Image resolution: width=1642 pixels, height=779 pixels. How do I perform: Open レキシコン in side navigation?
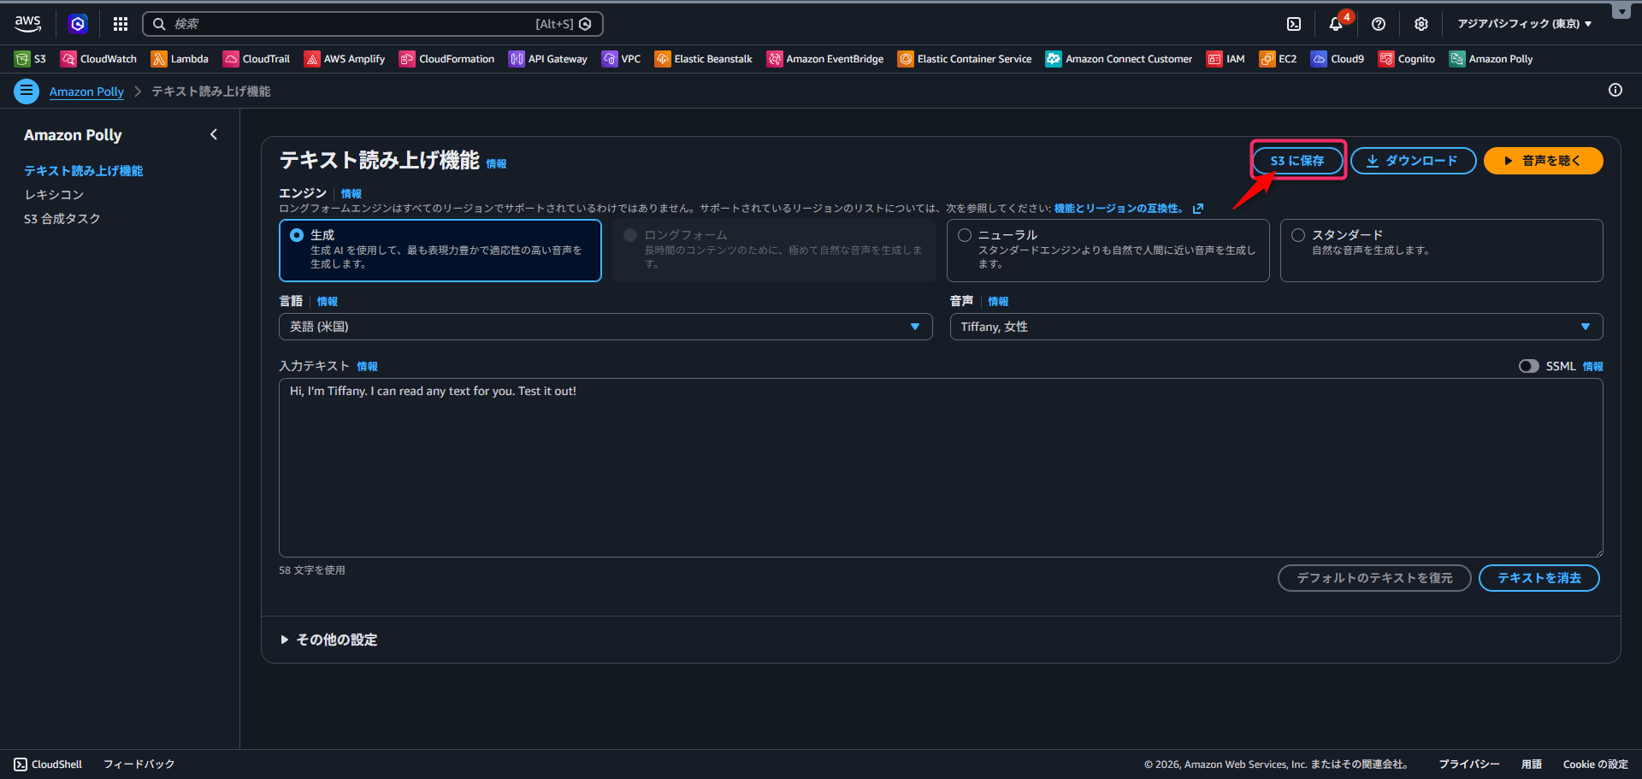[x=54, y=195]
